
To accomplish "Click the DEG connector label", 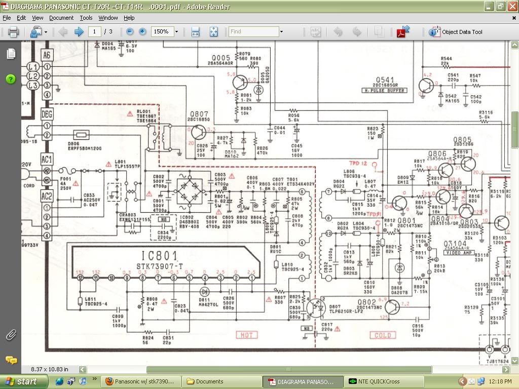I will coord(47,114).
